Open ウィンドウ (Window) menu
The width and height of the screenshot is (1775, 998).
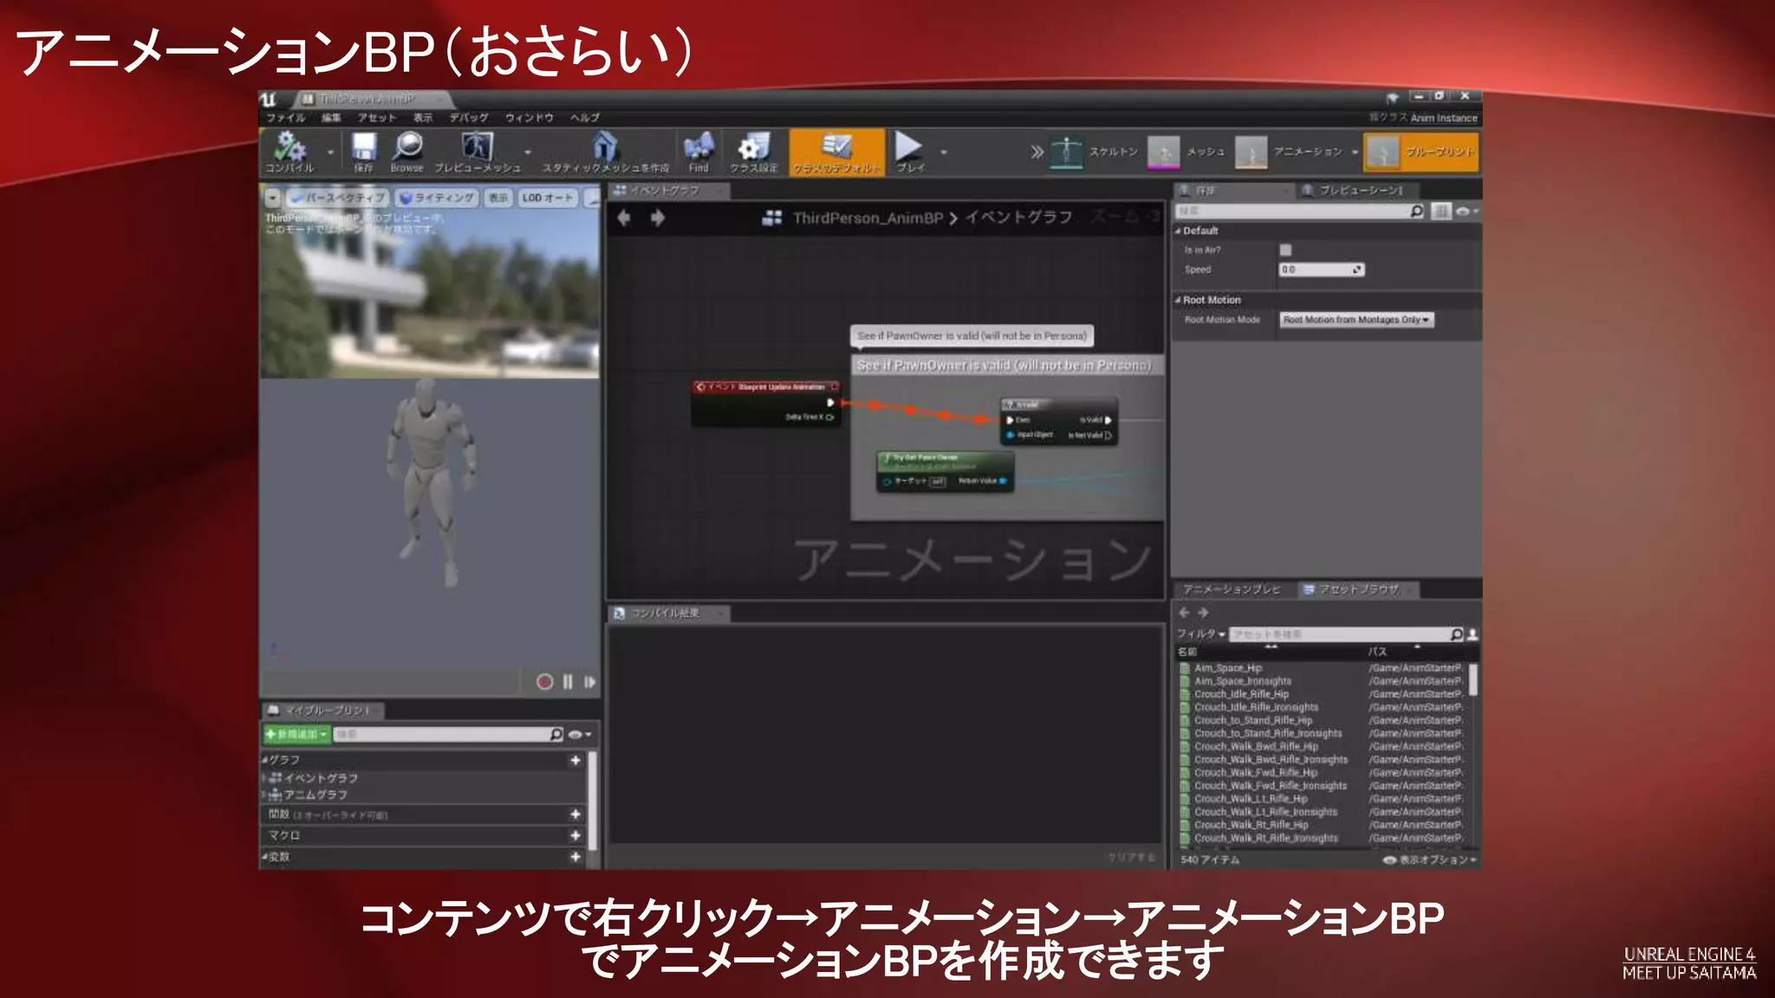point(530,118)
